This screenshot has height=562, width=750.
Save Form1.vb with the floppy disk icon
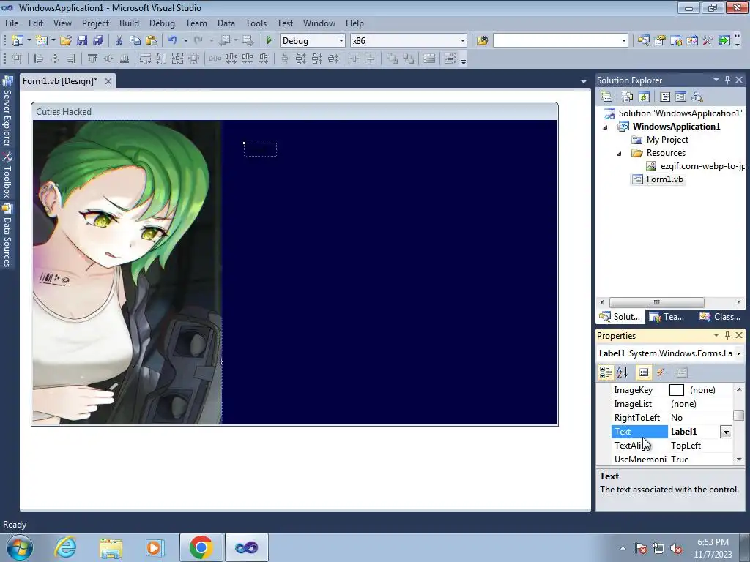tap(82, 41)
